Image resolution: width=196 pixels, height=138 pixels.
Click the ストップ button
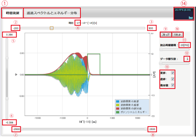tap(166, 35)
